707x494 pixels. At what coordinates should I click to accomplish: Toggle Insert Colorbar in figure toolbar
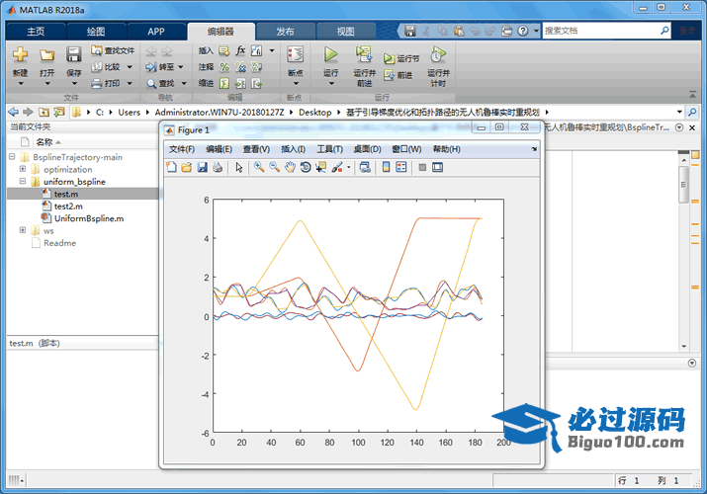click(x=386, y=168)
